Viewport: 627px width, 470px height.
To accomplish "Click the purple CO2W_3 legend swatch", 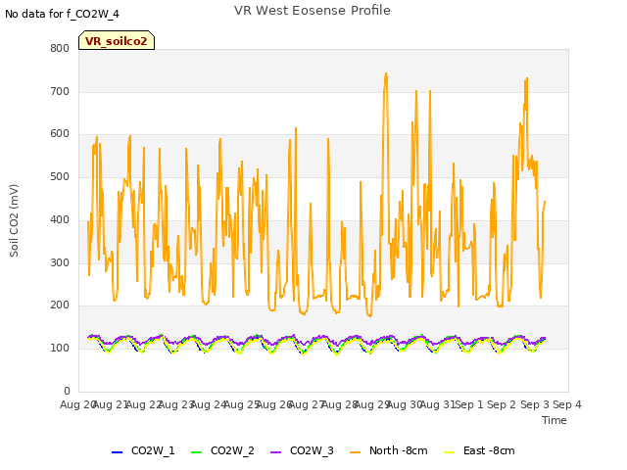I will pyautogui.click(x=276, y=452).
